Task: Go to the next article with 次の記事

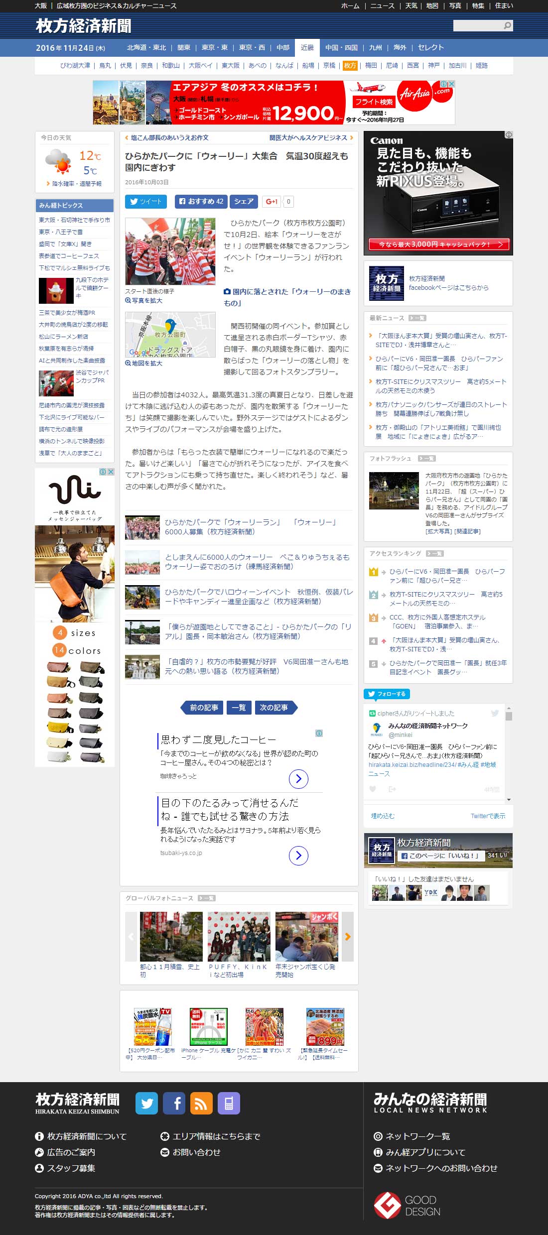Action: click(x=275, y=708)
